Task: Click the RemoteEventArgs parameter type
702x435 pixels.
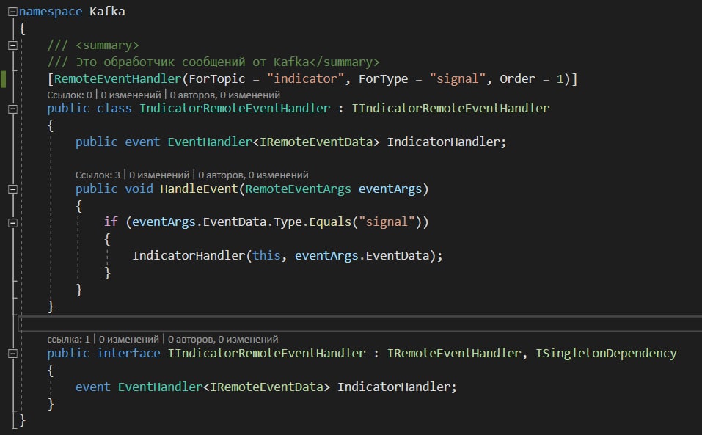Action: (x=298, y=189)
